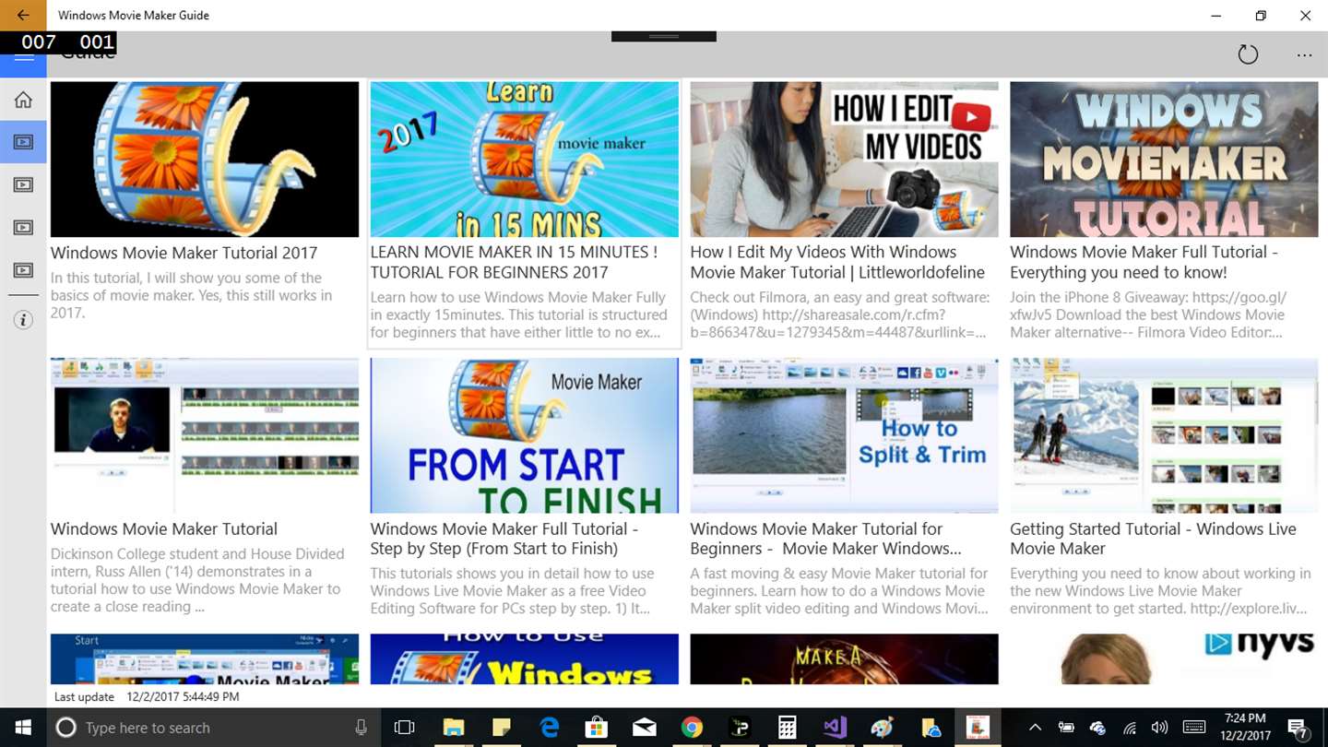Launch Google Chrome from taskbar
Image resolution: width=1328 pixels, height=747 pixels.
tap(692, 728)
